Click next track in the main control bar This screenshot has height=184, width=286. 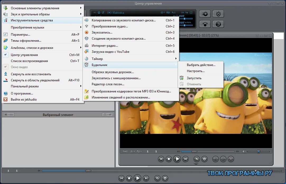point(146,178)
